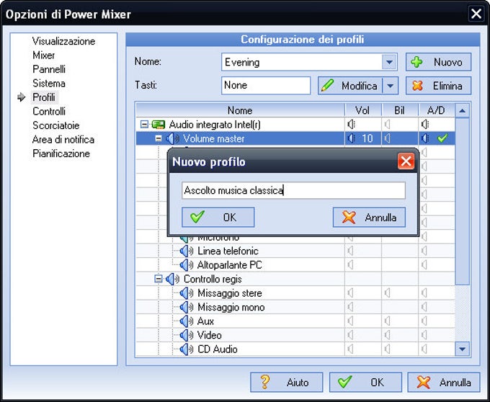Select Profili in the options list
The width and height of the screenshot is (490, 402).
[x=44, y=97]
